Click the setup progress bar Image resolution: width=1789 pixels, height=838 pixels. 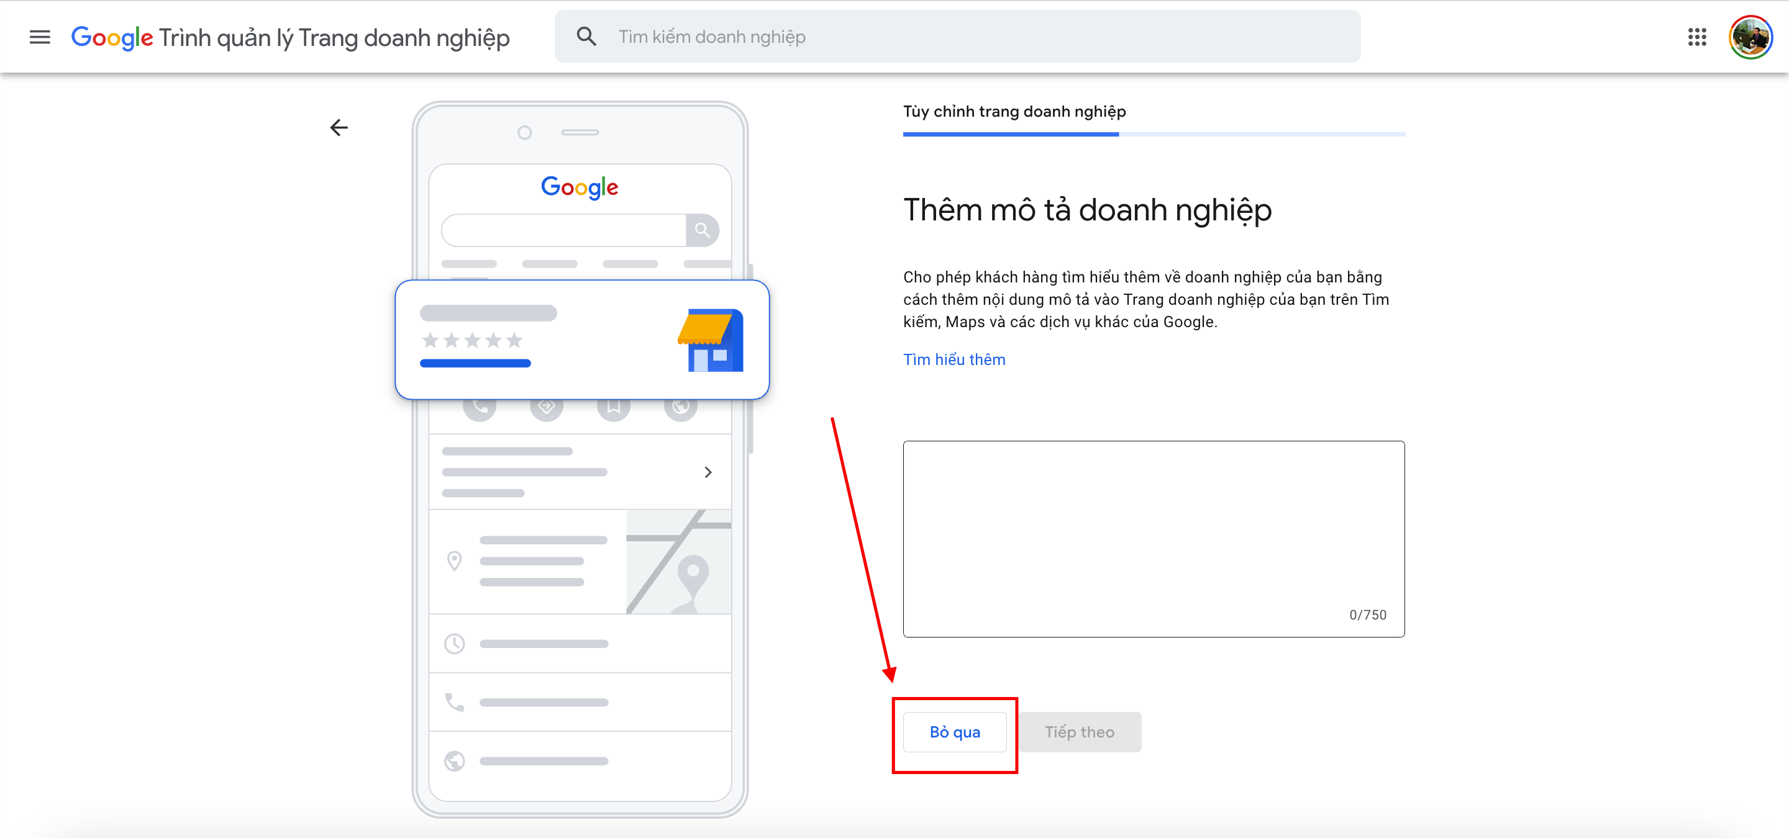tap(1154, 134)
